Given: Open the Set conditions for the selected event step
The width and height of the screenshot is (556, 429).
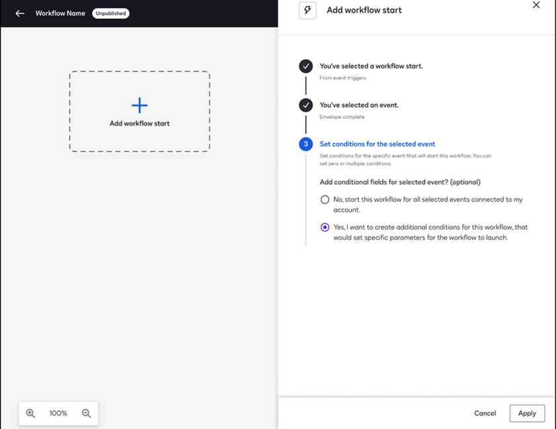Looking at the screenshot, I should pyautogui.click(x=377, y=143).
